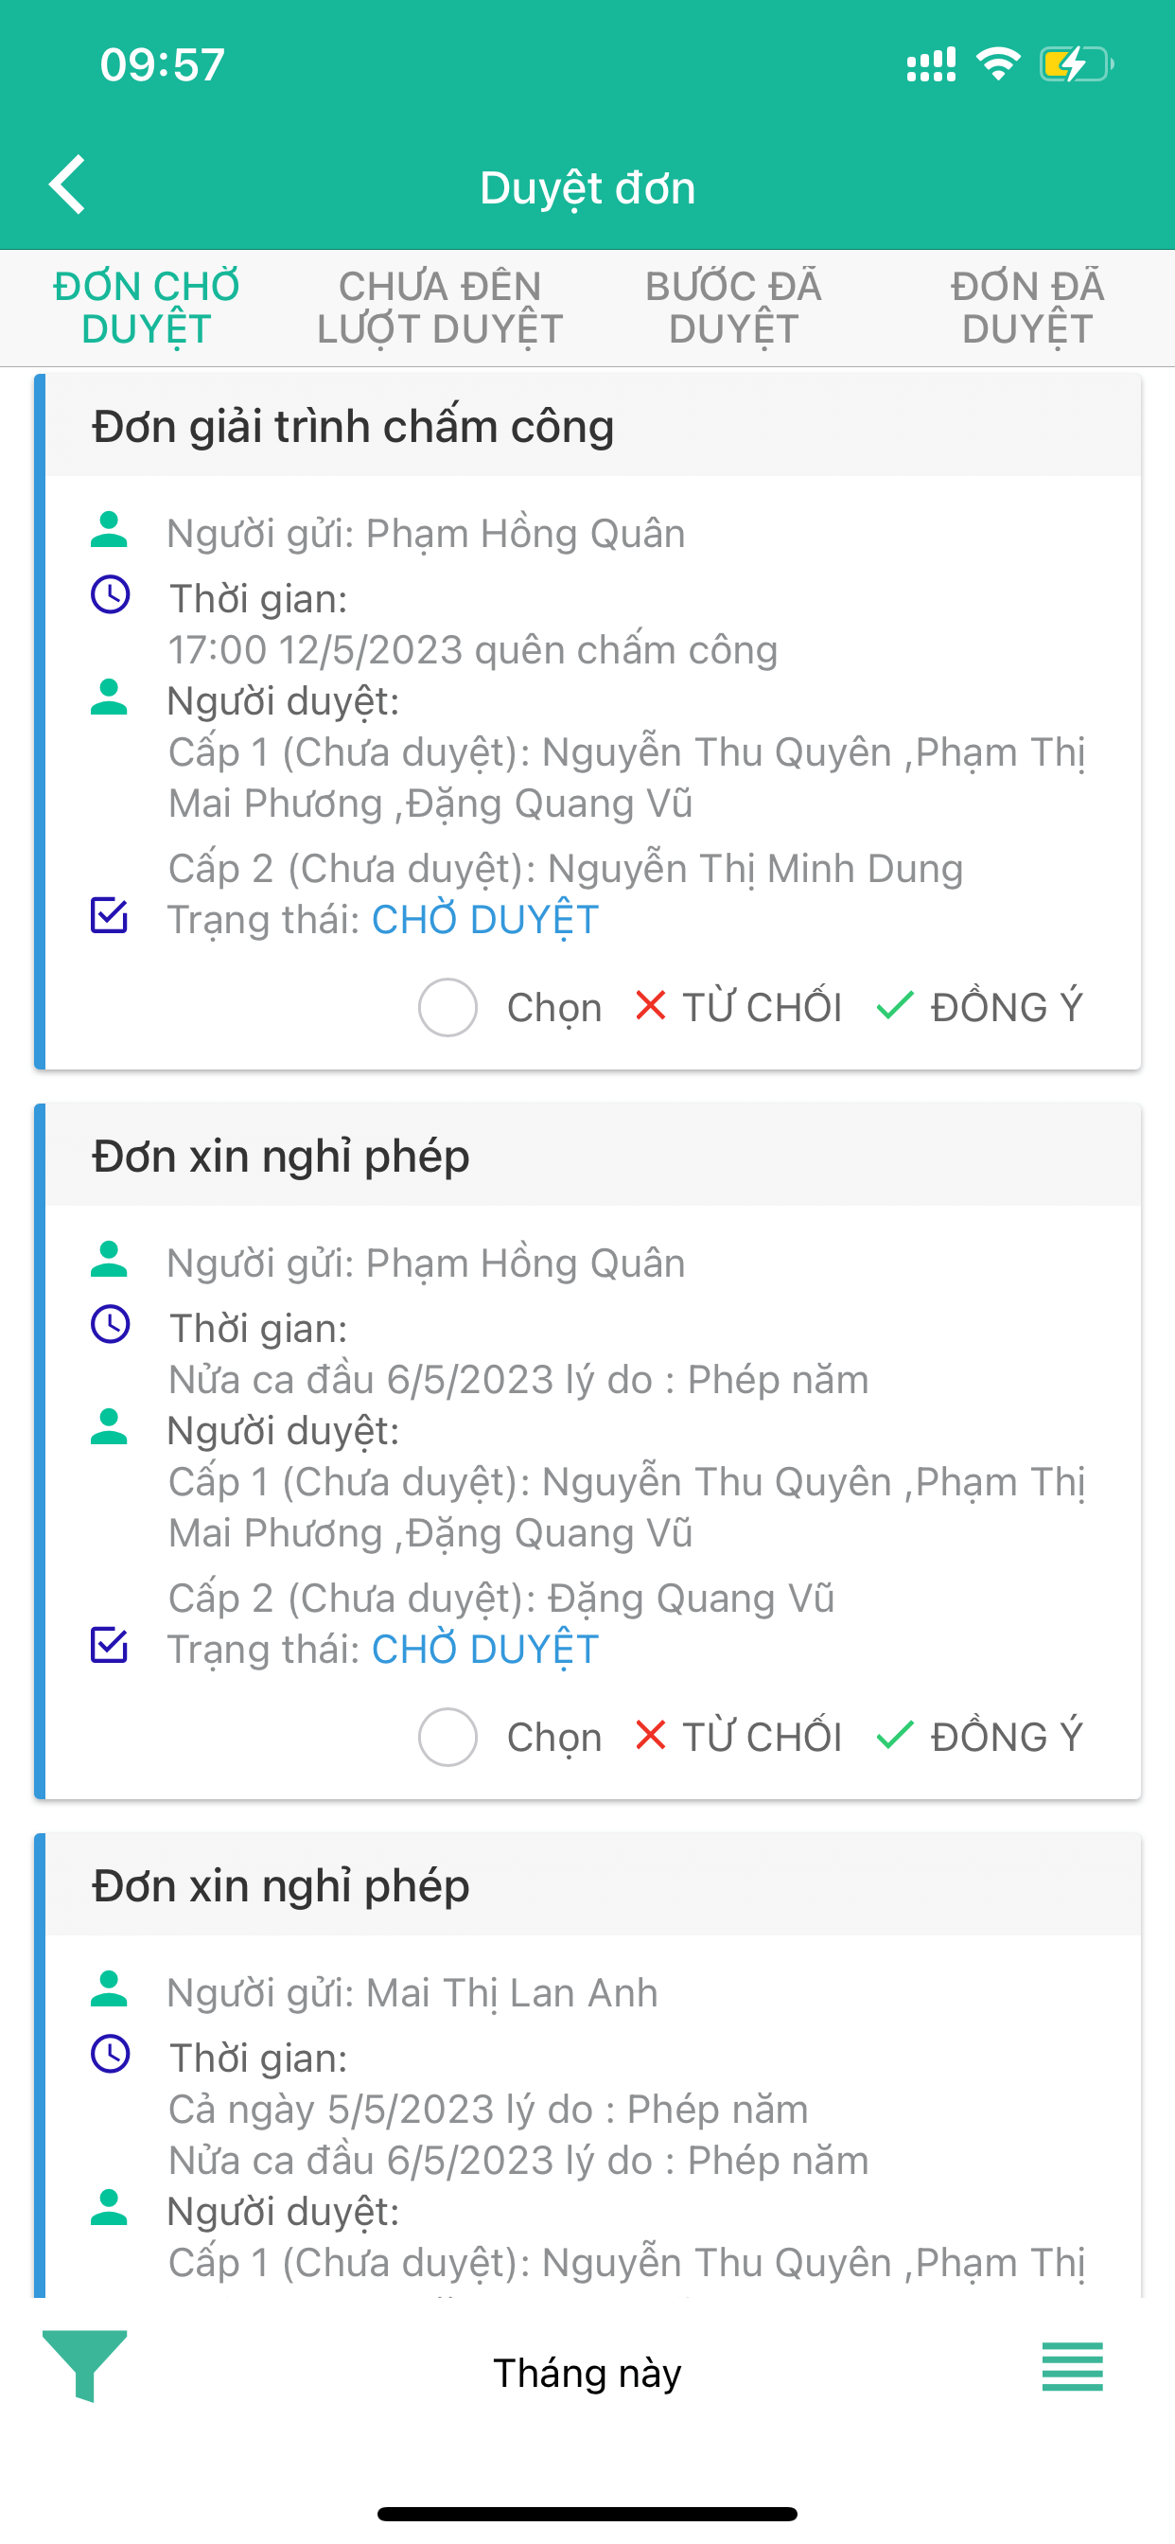Screen dimensions: 1175x2544
Task: Select the ĐƠN CHỜ DUYỆT tab
Action: tap(146, 309)
